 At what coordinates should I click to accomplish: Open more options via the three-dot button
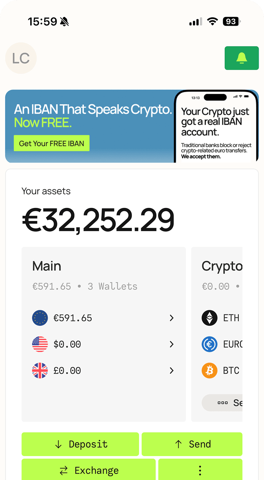200,471
